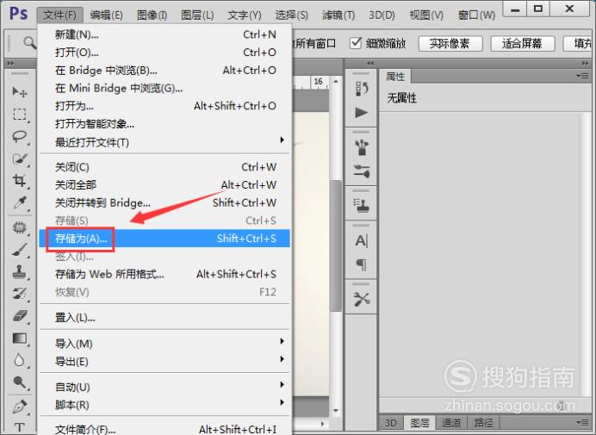Screen dimensions: 596x435
Task: Choose 在 Bridge 中浏览(B)... item
Action: [x=165, y=71]
